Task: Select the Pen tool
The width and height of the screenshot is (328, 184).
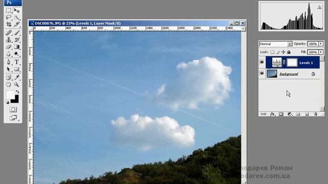Action: coord(9,62)
